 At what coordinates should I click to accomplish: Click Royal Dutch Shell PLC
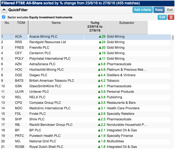46,147
